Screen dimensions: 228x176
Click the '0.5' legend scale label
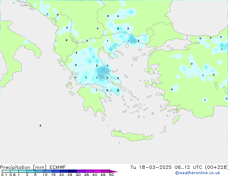[x=13, y=175]
